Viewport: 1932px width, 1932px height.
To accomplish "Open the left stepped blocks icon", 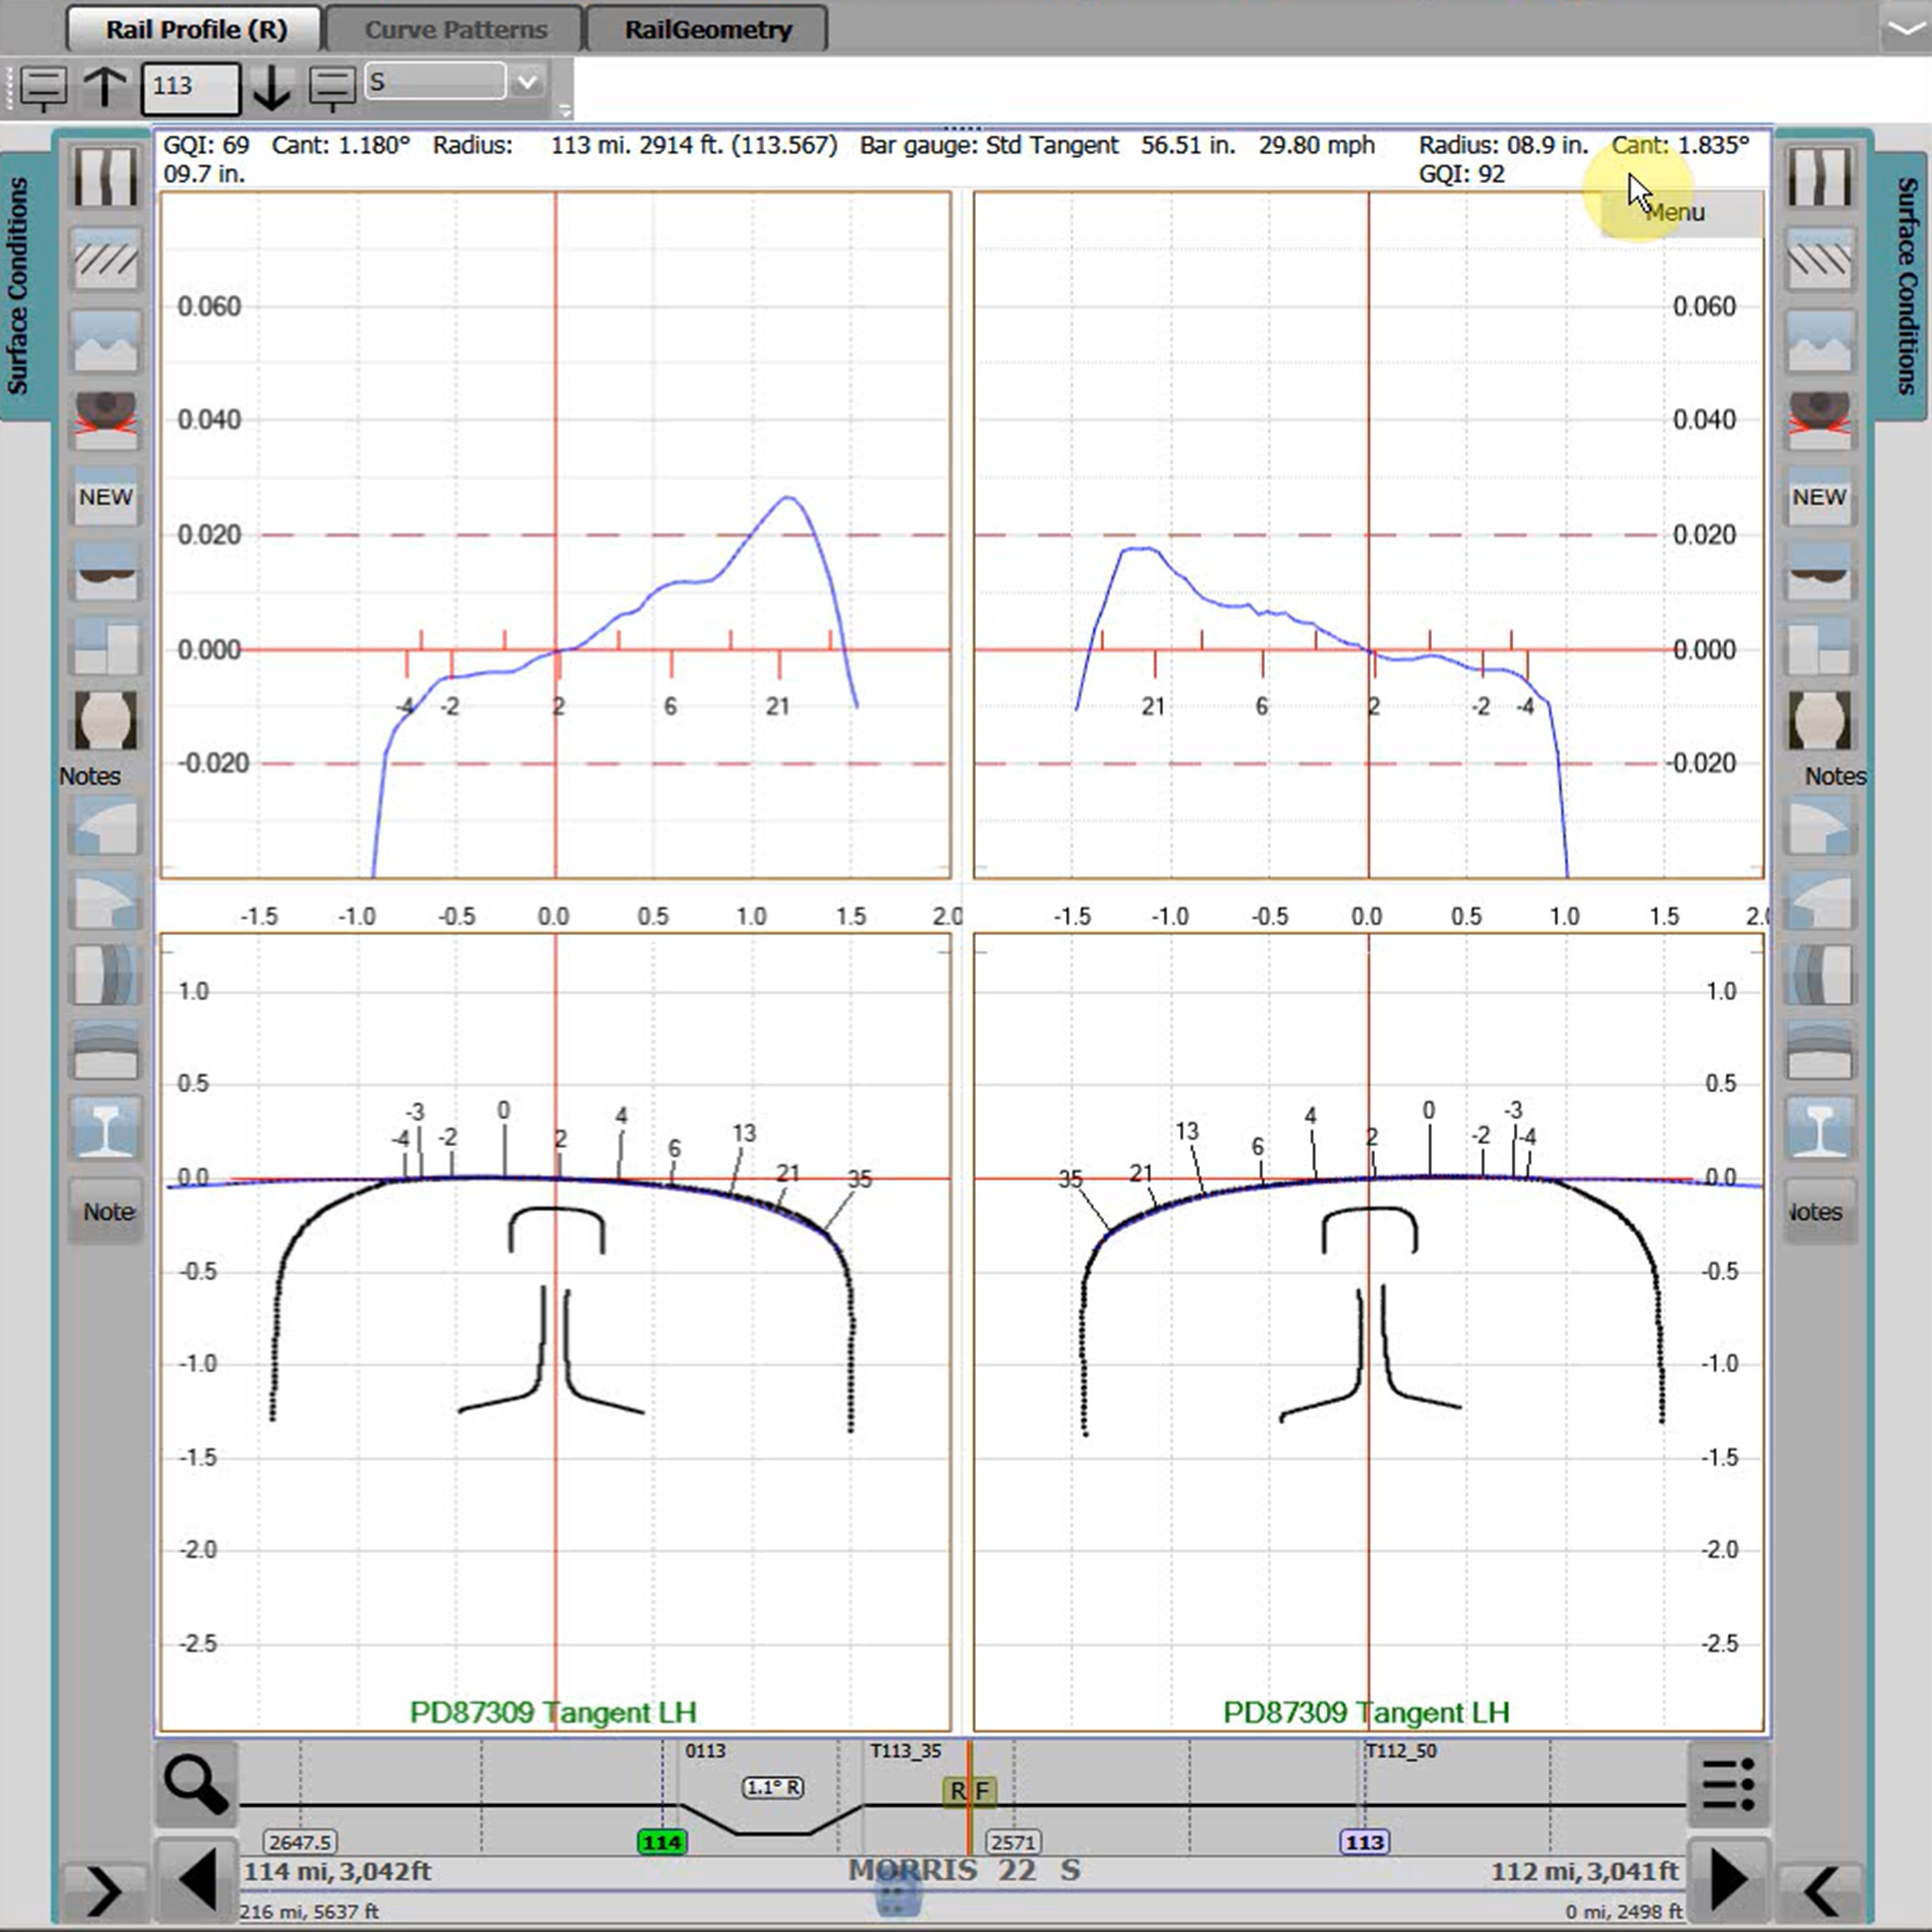I will (x=105, y=646).
